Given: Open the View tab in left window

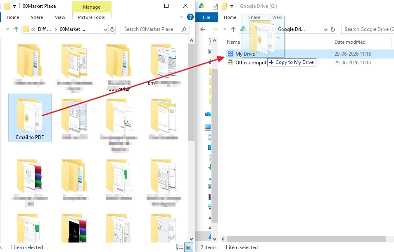Looking at the screenshot, I should pos(60,17).
